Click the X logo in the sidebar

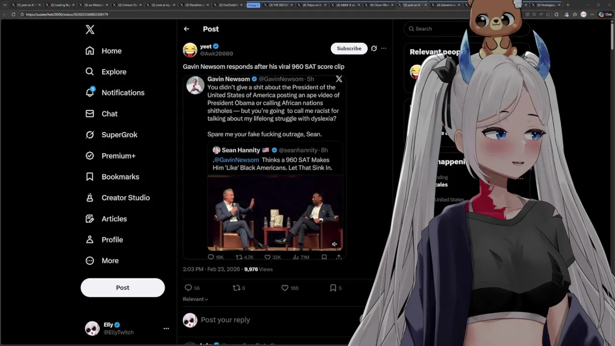point(90,30)
